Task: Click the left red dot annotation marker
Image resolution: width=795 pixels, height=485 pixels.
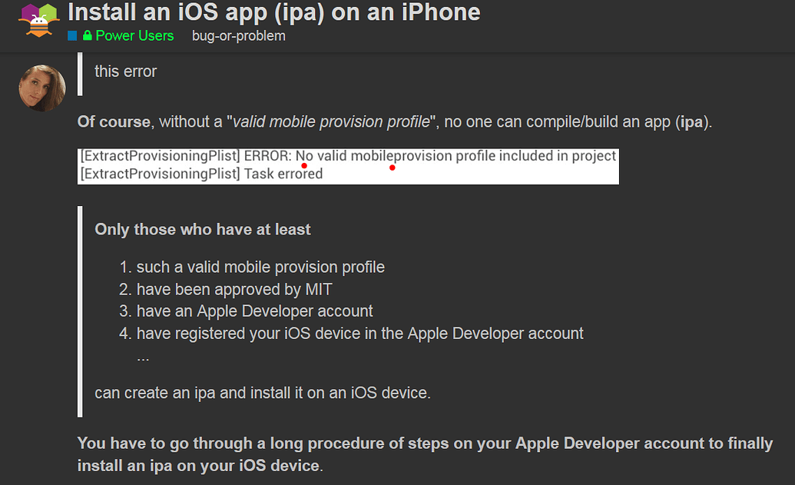Action: pos(303,164)
